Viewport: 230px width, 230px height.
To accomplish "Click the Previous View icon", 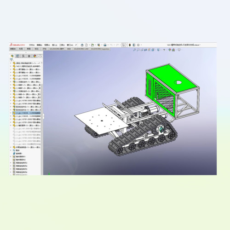I will click(x=142, y=50).
